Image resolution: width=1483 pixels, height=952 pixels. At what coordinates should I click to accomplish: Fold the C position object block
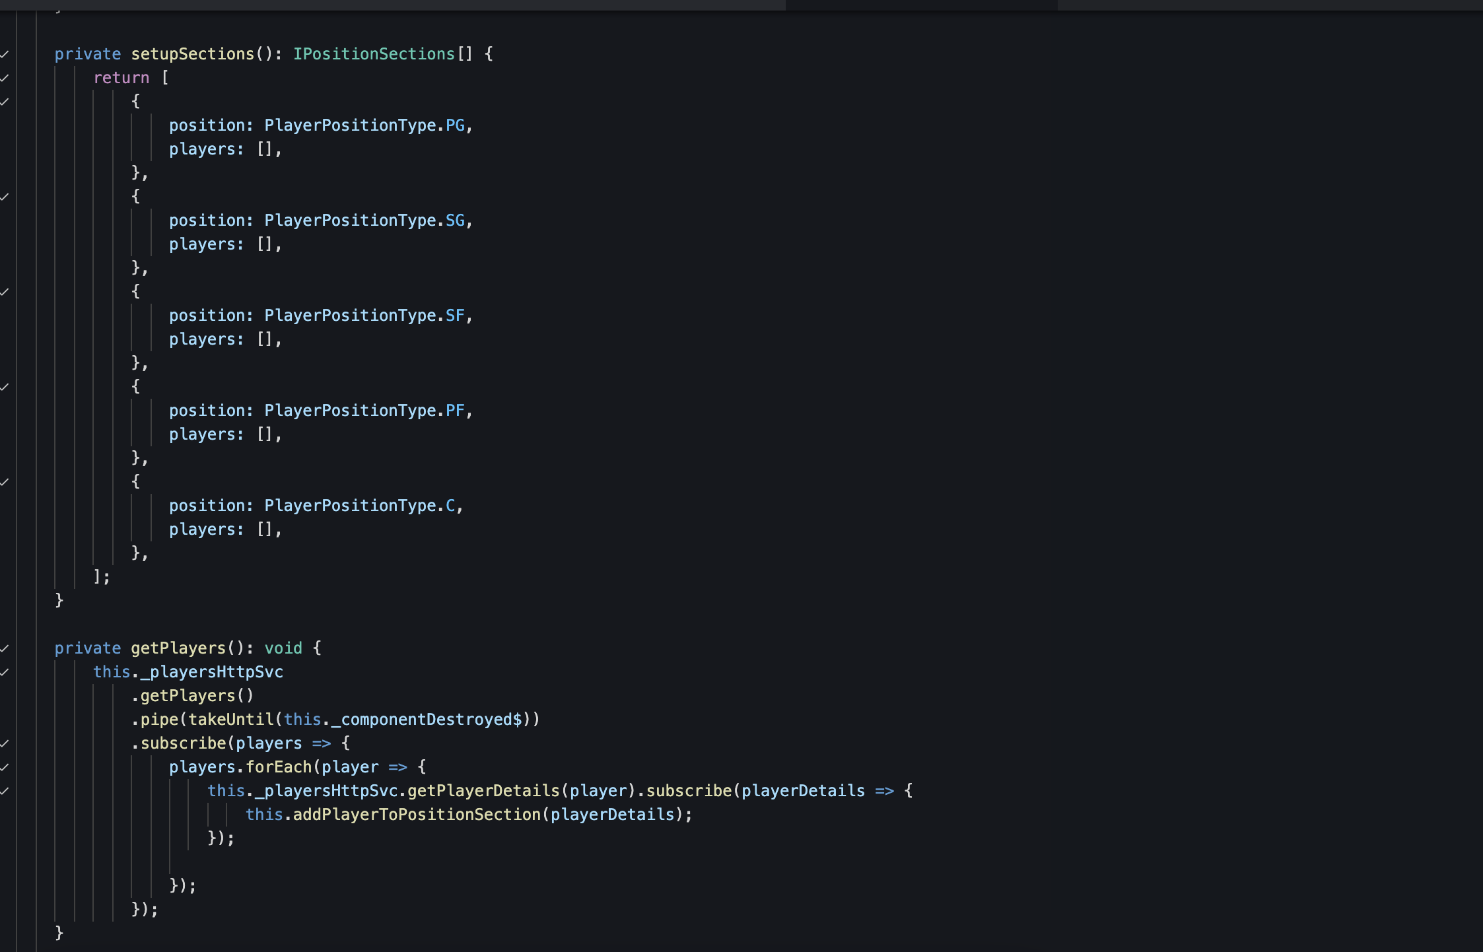pyautogui.click(x=5, y=482)
